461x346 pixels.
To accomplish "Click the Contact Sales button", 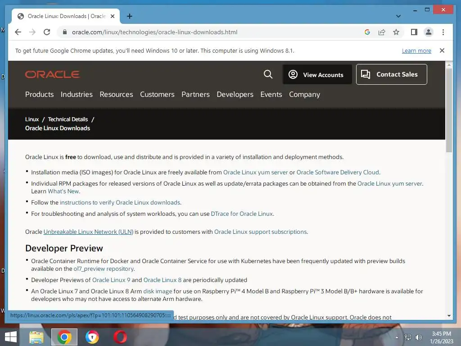I will click(x=392, y=74).
